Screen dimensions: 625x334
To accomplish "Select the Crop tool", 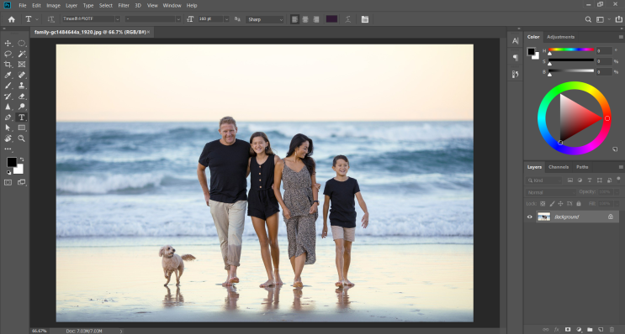I will (x=8, y=65).
